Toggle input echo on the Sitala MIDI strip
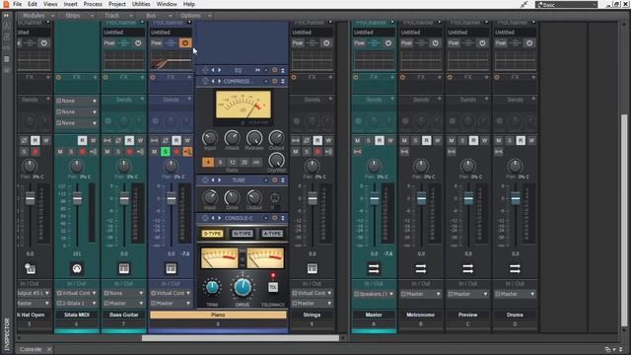Screen dimensions: 631x355 pyautogui.click(x=93, y=152)
